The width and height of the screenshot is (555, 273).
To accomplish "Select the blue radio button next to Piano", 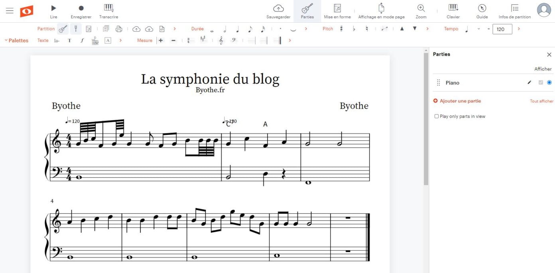I will (549, 82).
